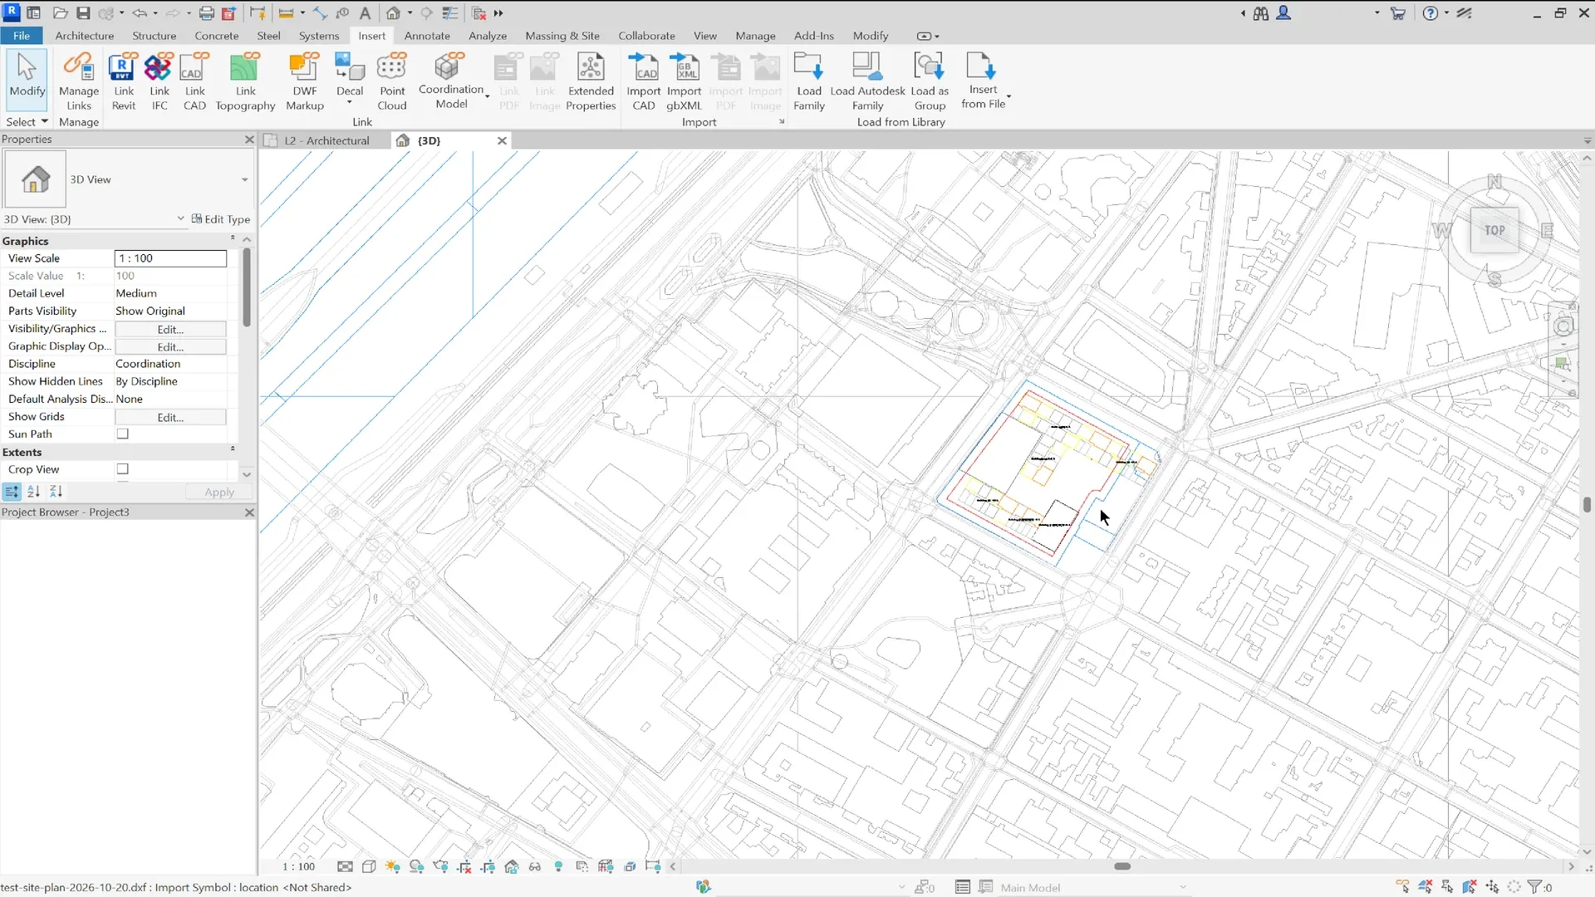Open the Massing & Site tab
The height and width of the screenshot is (897, 1595).
pyautogui.click(x=562, y=36)
